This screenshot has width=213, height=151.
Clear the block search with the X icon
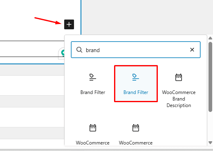coord(192,50)
